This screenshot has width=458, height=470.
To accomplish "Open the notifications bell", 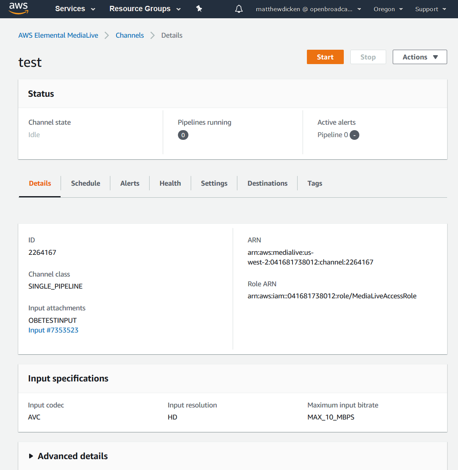I will (x=239, y=9).
